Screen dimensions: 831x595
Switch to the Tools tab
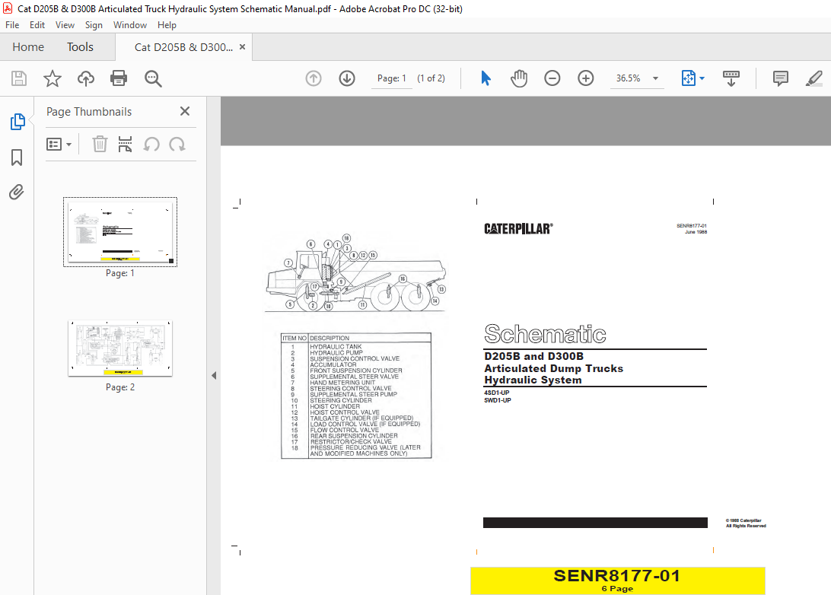pyautogui.click(x=80, y=46)
